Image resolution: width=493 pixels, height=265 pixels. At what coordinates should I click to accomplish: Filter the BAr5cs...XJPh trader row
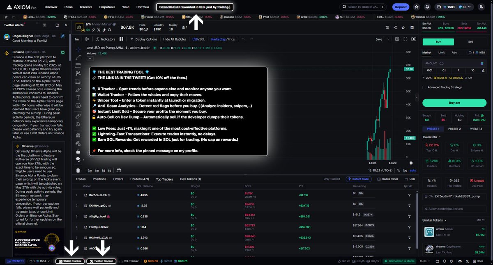(x=409, y=194)
